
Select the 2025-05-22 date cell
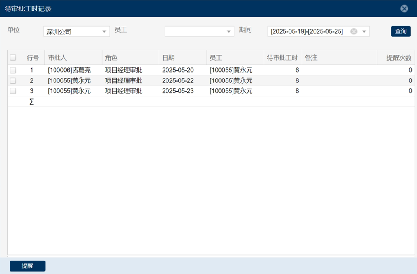(x=178, y=80)
